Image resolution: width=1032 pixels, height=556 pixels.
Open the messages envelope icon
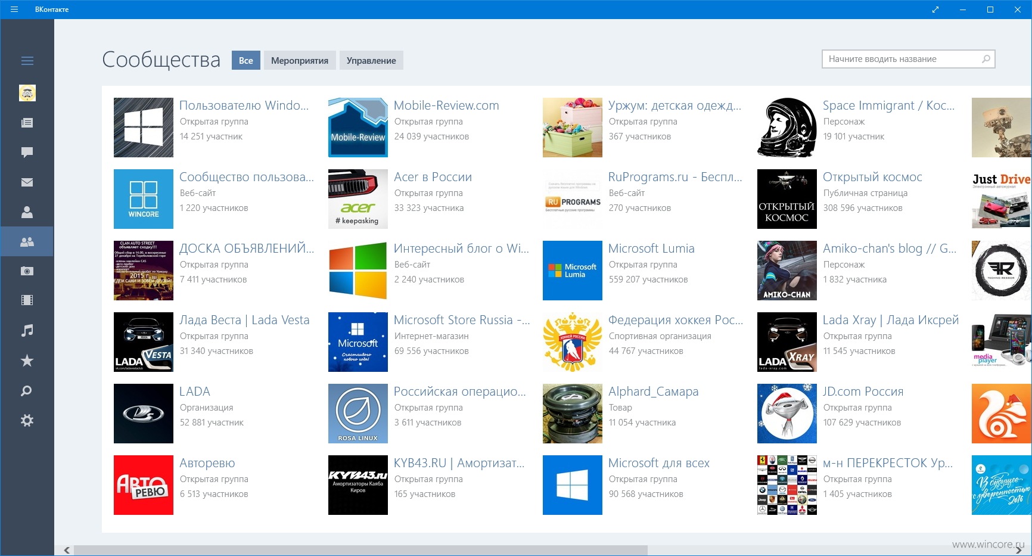27,182
